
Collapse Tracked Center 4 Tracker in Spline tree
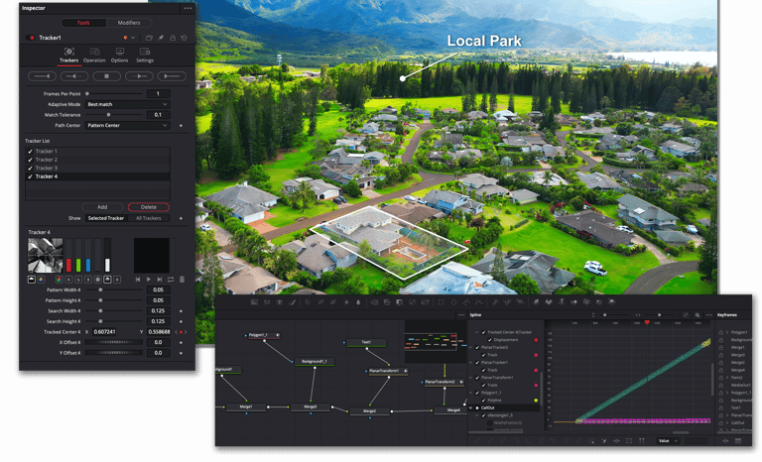[x=476, y=333]
